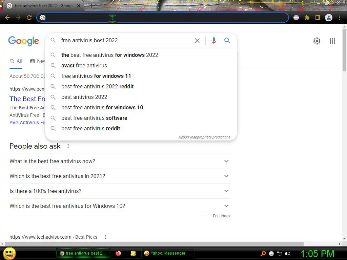Open Firefox from the taskbar

[118, 253]
